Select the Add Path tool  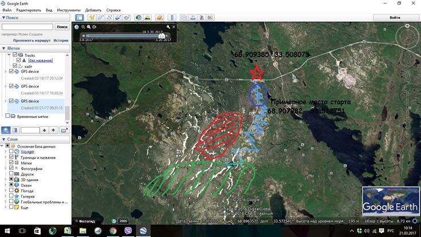tap(109, 18)
